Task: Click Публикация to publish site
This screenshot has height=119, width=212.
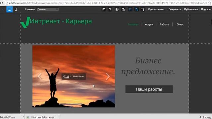Action: coord(191,9)
